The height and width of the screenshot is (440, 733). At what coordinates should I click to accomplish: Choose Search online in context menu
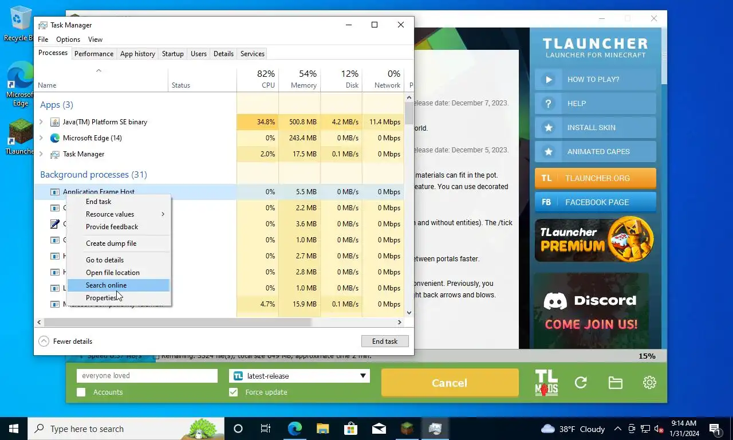click(119, 285)
